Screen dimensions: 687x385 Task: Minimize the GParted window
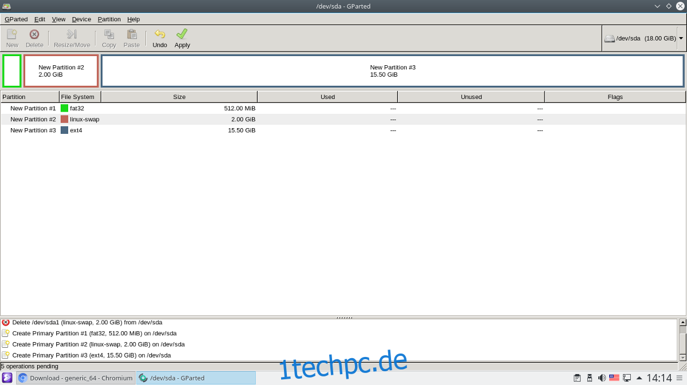(x=657, y=6)
